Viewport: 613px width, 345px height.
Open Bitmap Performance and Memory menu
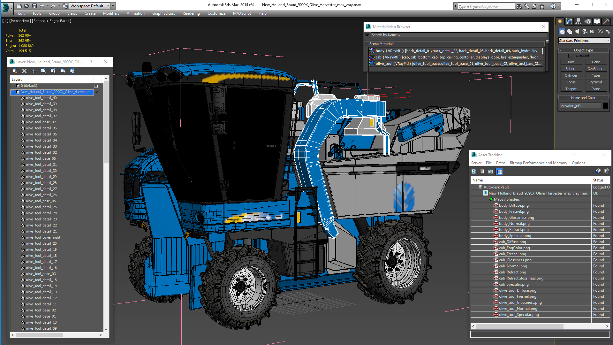(x=538, y=163)
